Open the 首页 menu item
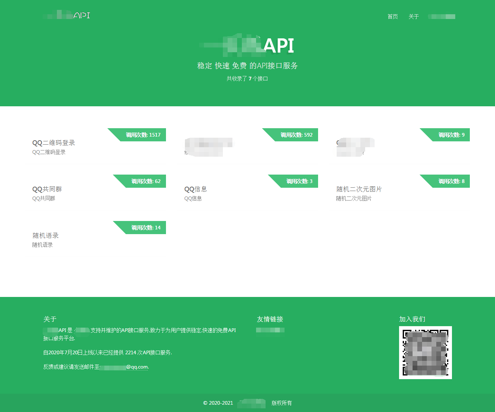This screenshot has height=412, width=495. 392,16
